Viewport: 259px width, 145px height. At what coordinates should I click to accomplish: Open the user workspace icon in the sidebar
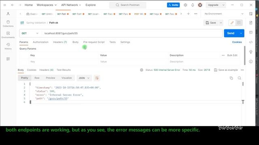point(8,14)
